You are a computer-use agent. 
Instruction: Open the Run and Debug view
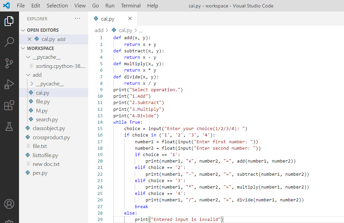pos(9,84)
